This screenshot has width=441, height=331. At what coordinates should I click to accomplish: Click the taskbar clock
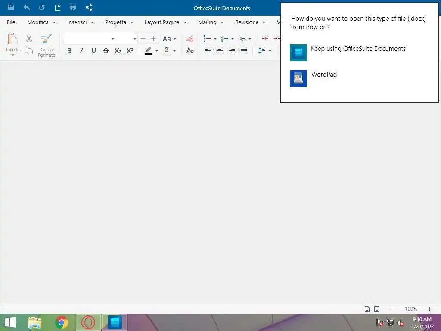422,323
